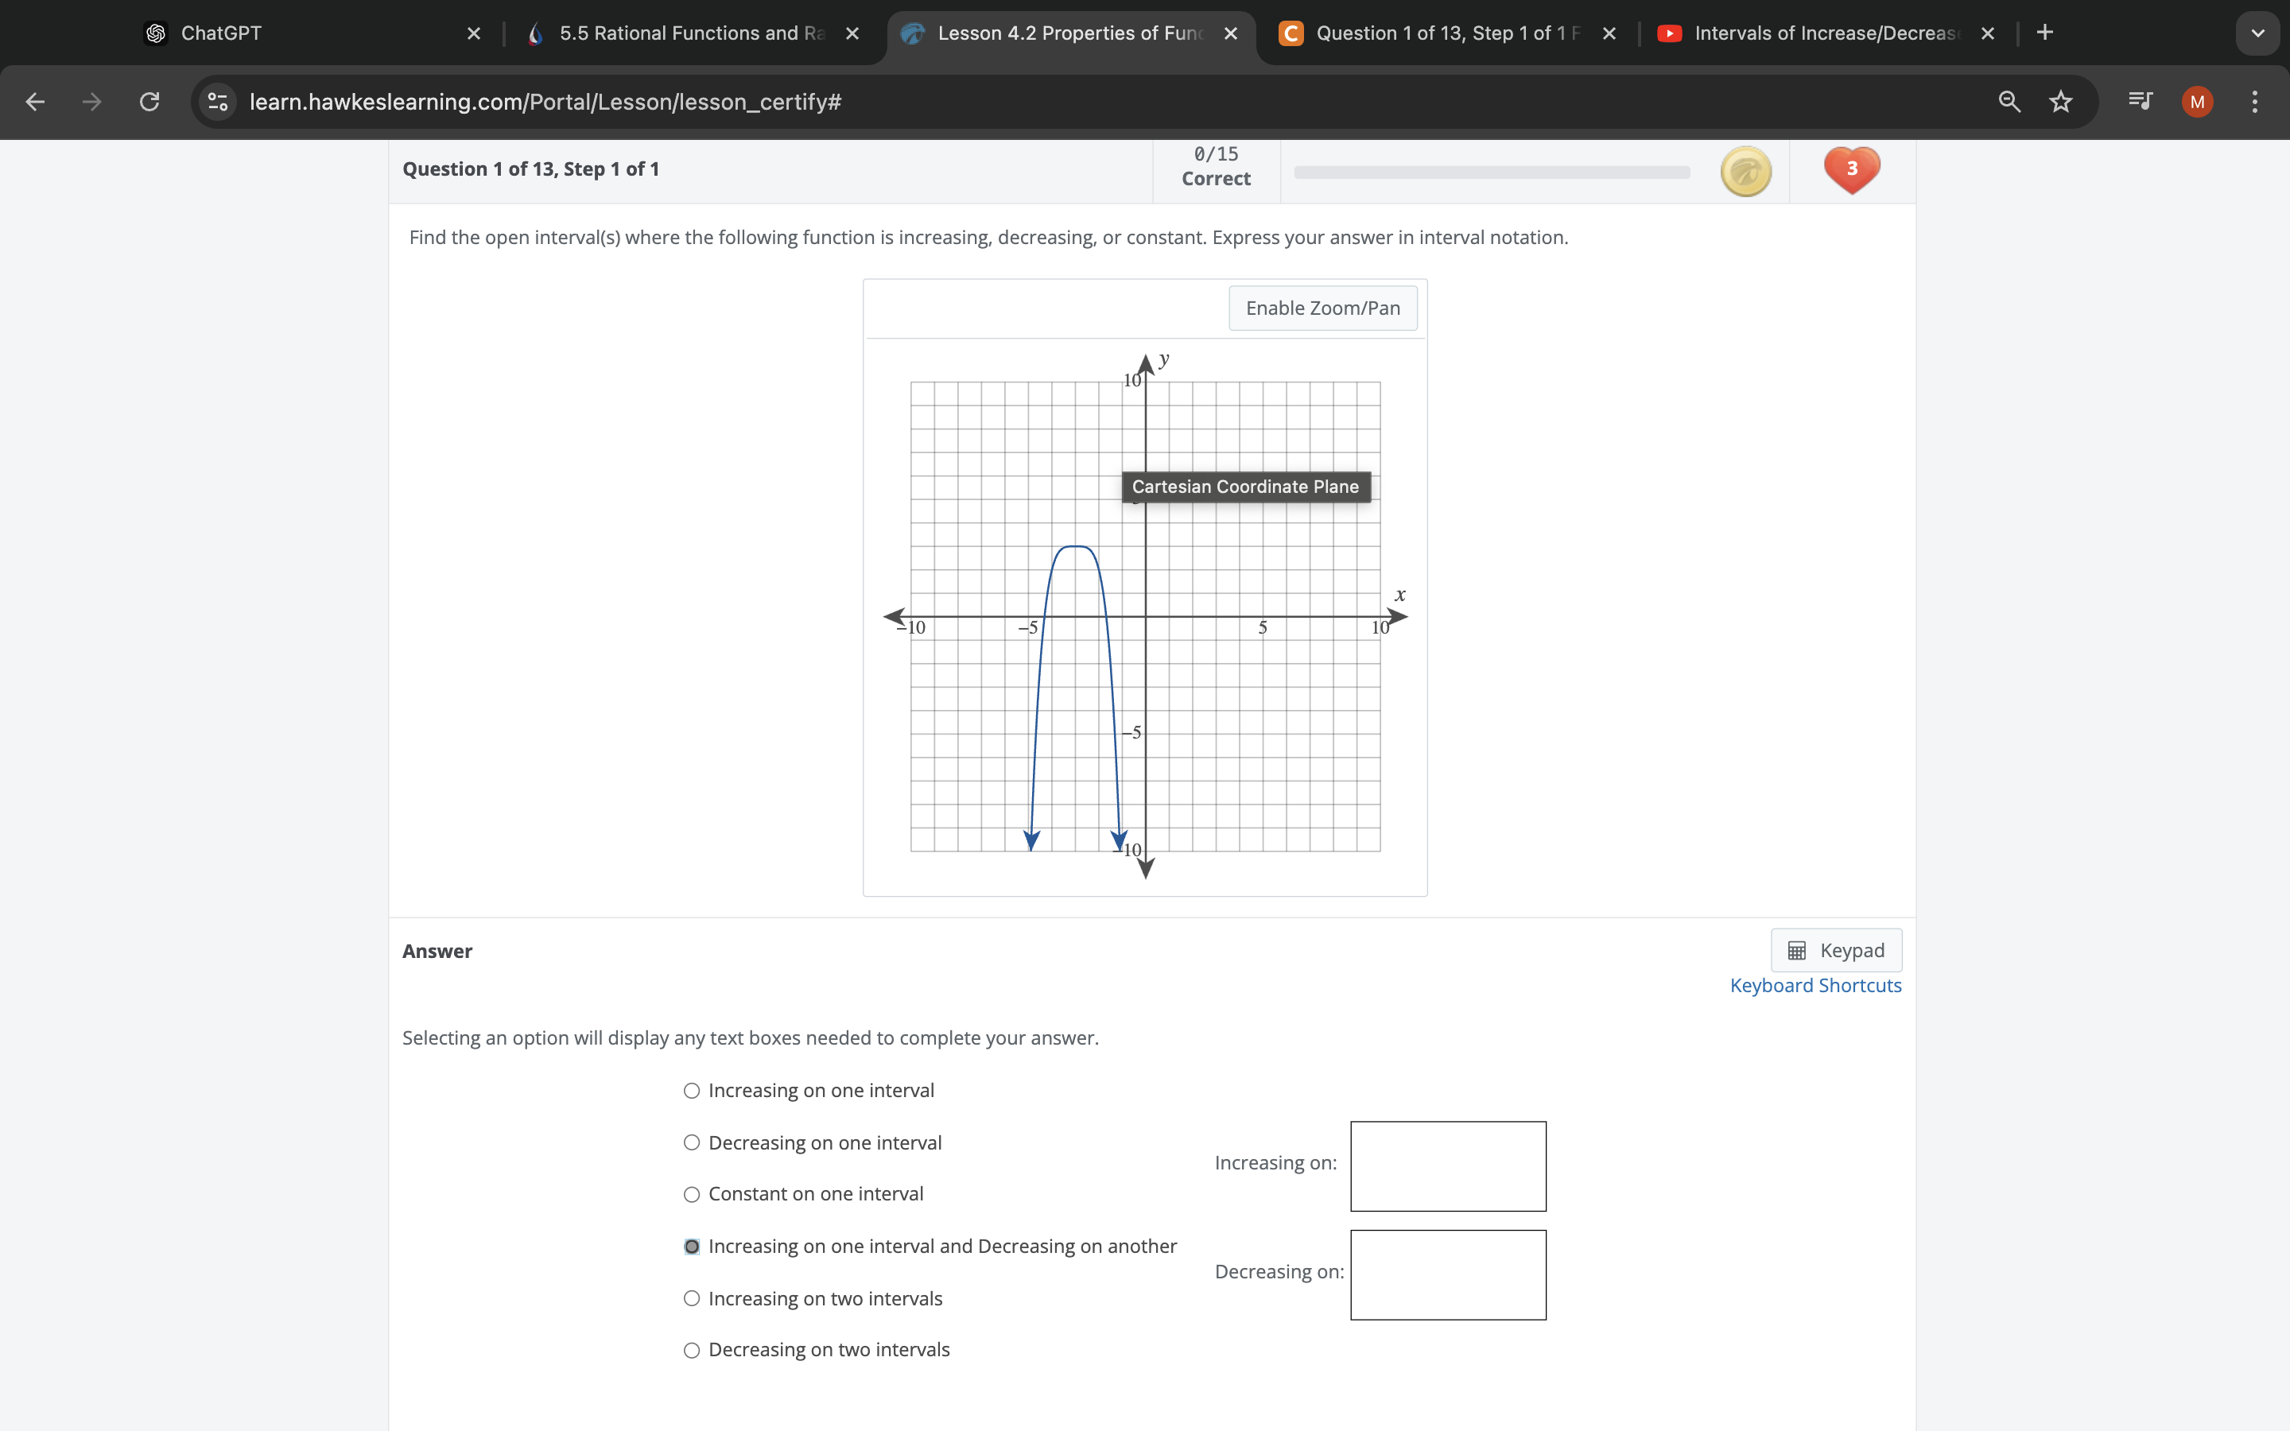Click inside the Increasing on answer box
The width and height of the screenshot is (2290, 1431).
click(x=1447, y=1165)
